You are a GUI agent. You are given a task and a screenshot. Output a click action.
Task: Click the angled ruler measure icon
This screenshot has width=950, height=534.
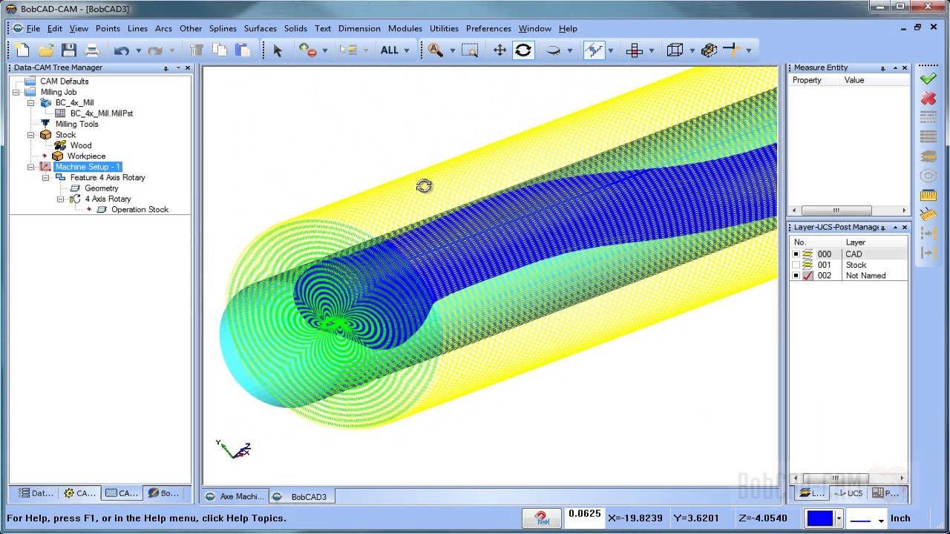[928, 214]
